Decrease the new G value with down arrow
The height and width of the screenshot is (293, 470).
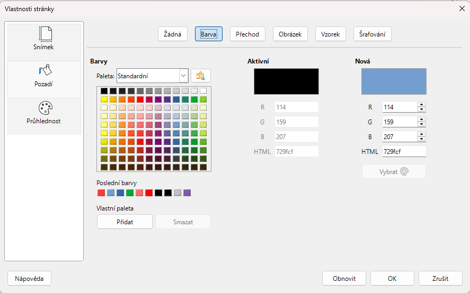(x=421, y=124)
